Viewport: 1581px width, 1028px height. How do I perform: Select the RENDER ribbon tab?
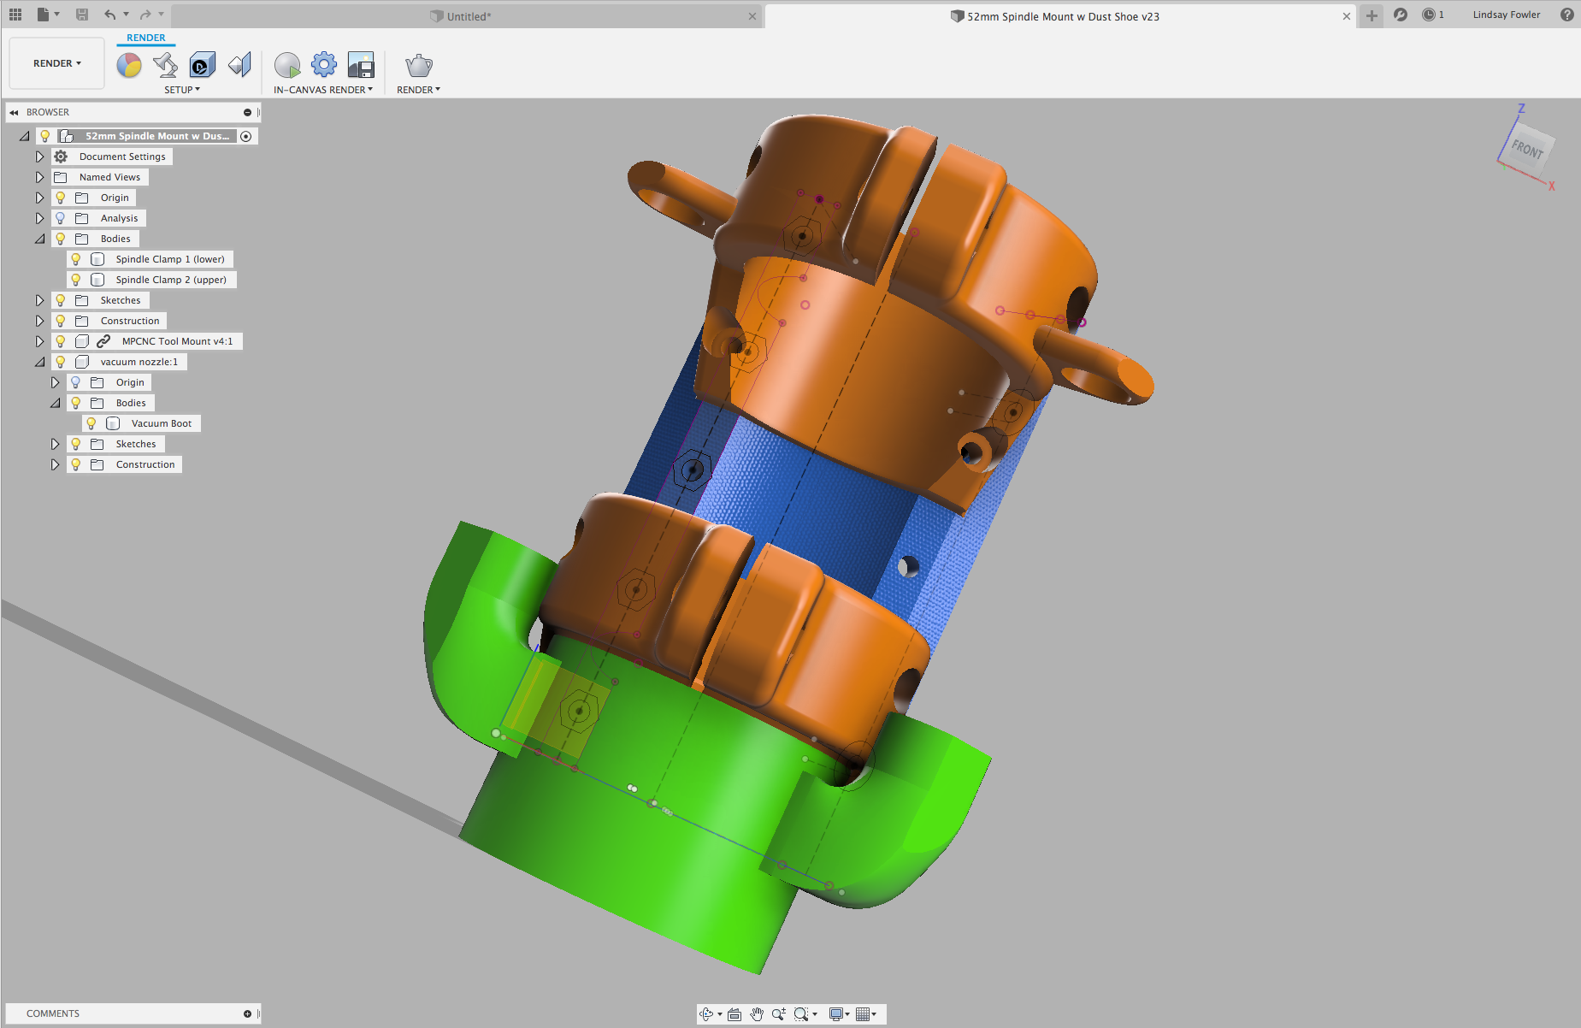click(146, 38)
